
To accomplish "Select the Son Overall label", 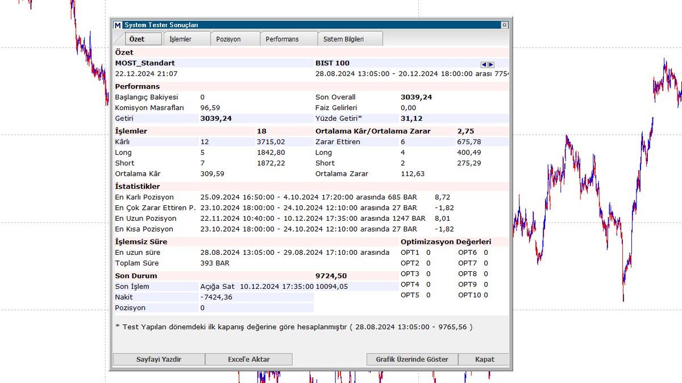I will pos(335,97).
